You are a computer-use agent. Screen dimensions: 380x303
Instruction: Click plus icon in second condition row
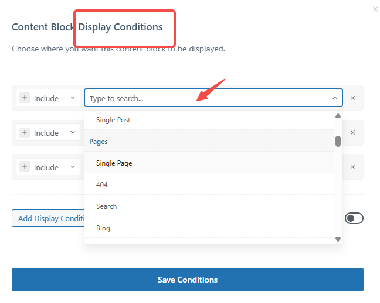25,133
